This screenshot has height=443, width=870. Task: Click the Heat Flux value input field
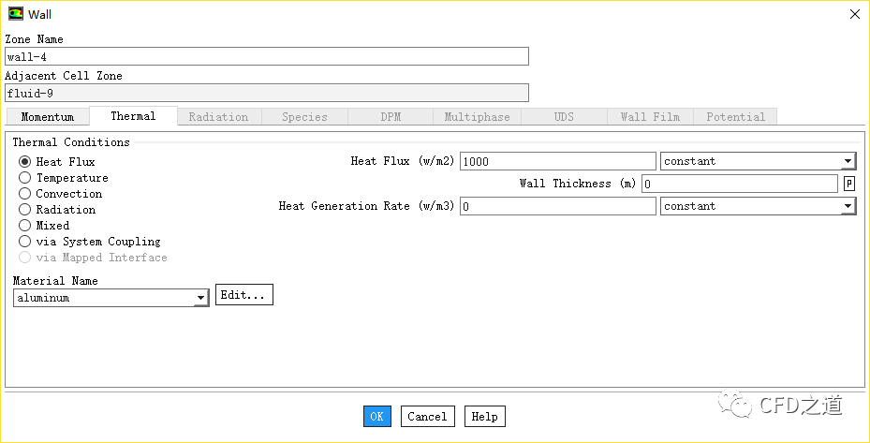click(557, 161)
